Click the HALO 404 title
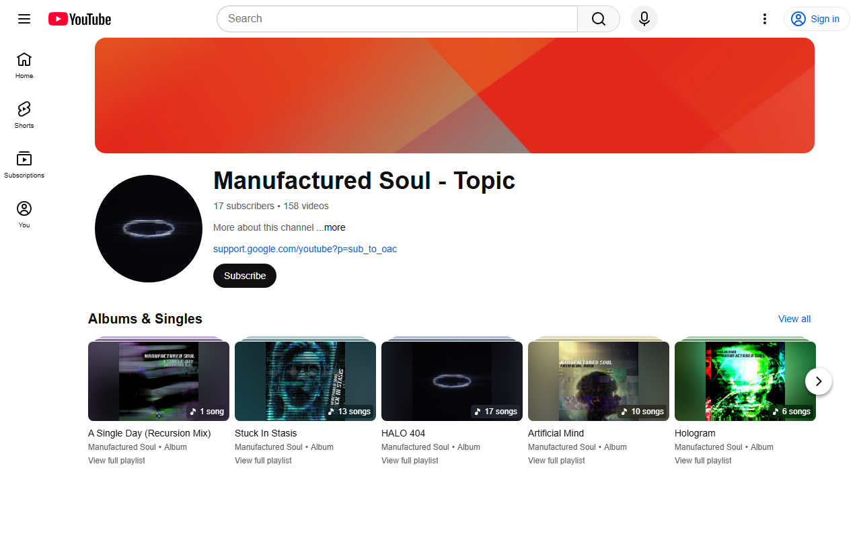861x538 pixels. pos(403,433)
